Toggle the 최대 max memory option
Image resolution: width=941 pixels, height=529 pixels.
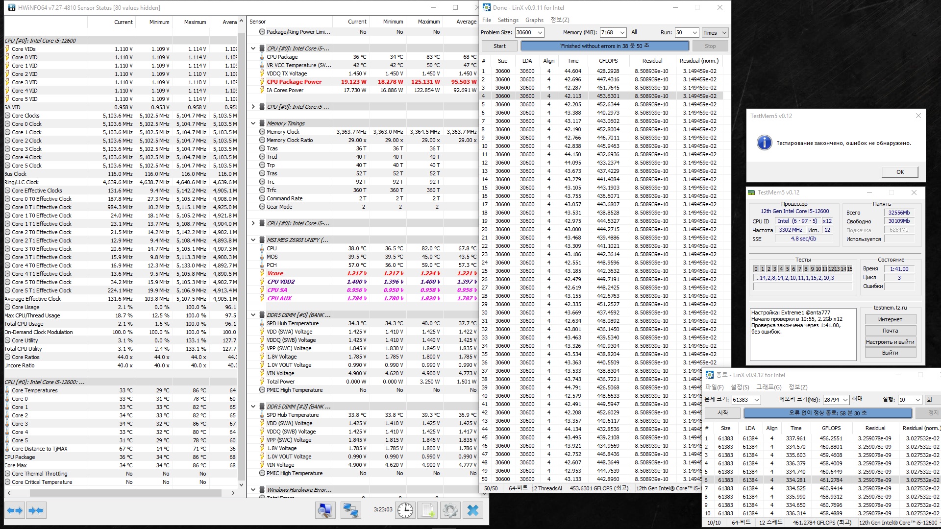tap(857, 399)
